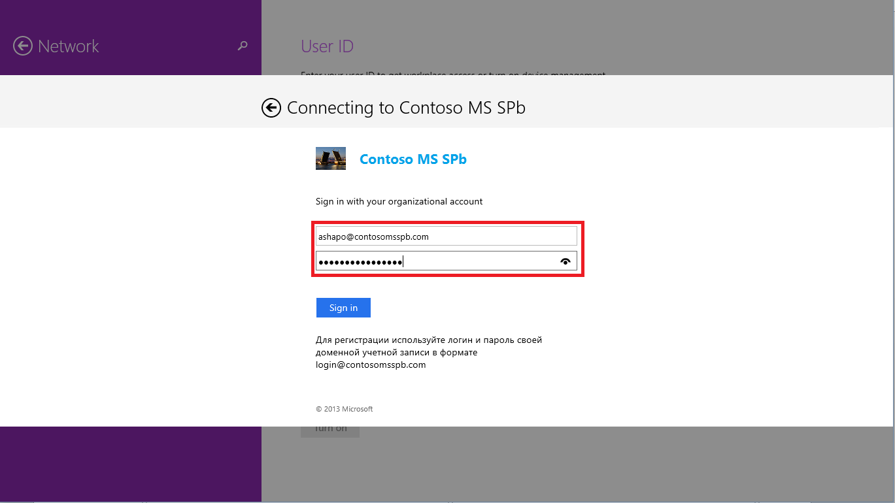Click the 'Connecting to Contoso MS SPb' title
The image size is (895, 503).
tap(406, 108)
